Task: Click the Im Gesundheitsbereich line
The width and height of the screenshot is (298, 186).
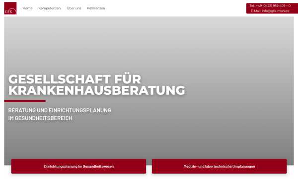Action: pyautogui.click(x=40, y=118)
